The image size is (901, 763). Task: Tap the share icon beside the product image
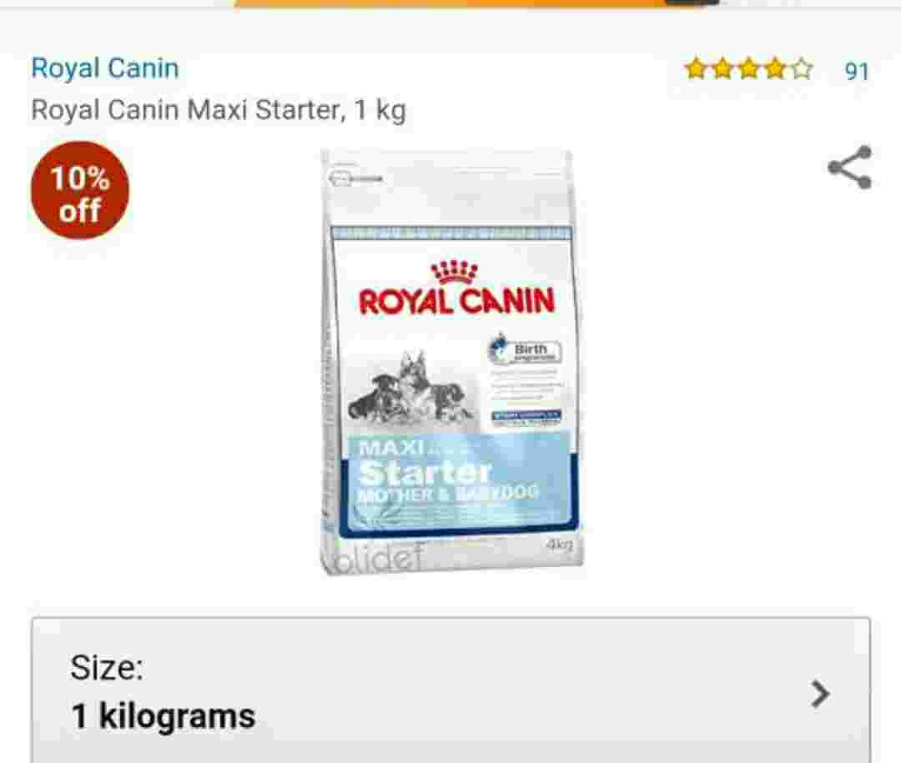pos(850,168)
